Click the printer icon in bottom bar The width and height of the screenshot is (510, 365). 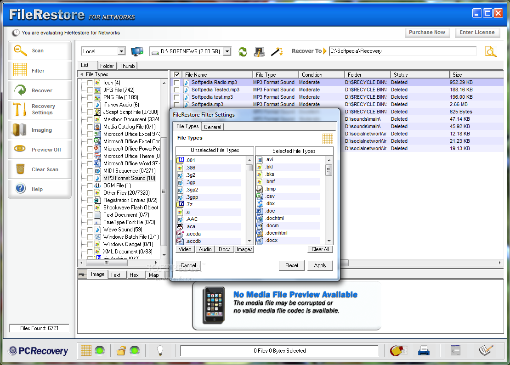pyautogui.click(x=424, y=350)
